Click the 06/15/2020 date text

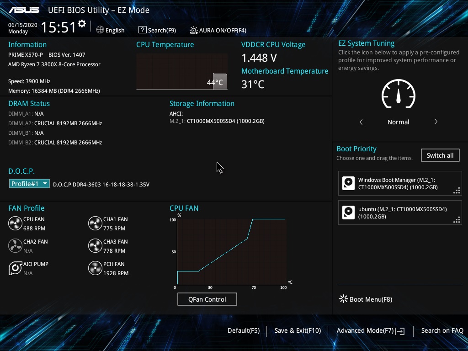point(23,25)
